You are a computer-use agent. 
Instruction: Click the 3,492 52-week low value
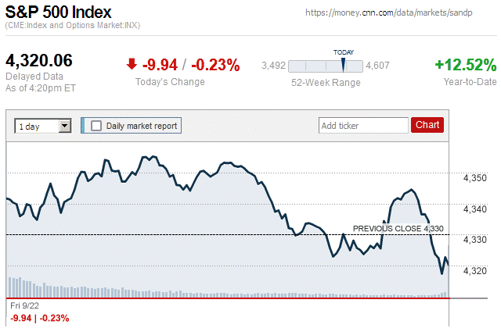pos(273,66)
